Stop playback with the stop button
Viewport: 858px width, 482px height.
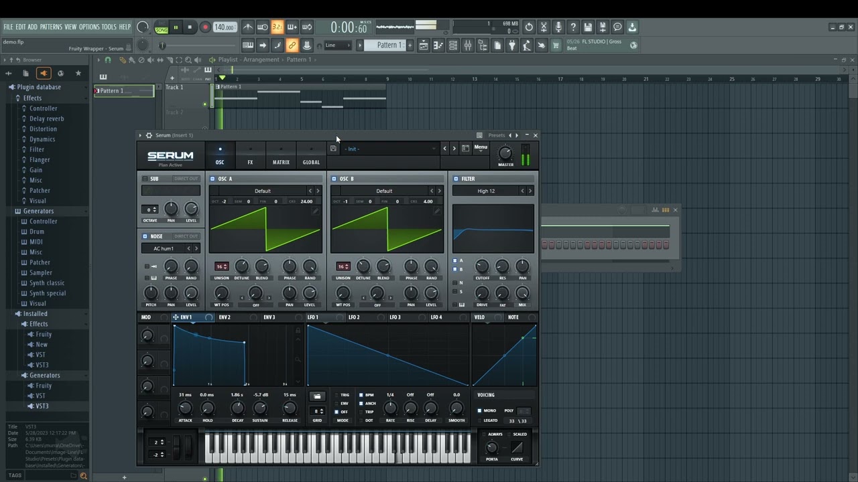(x=190, y=27)
